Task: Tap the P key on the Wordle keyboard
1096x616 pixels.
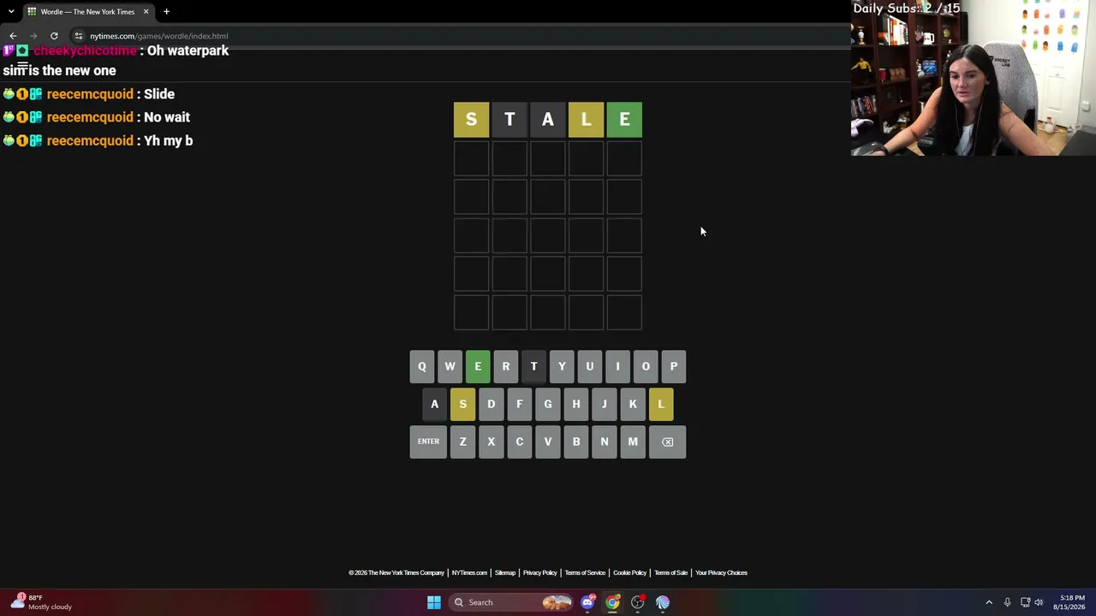Action: click(x=674, y=366)
